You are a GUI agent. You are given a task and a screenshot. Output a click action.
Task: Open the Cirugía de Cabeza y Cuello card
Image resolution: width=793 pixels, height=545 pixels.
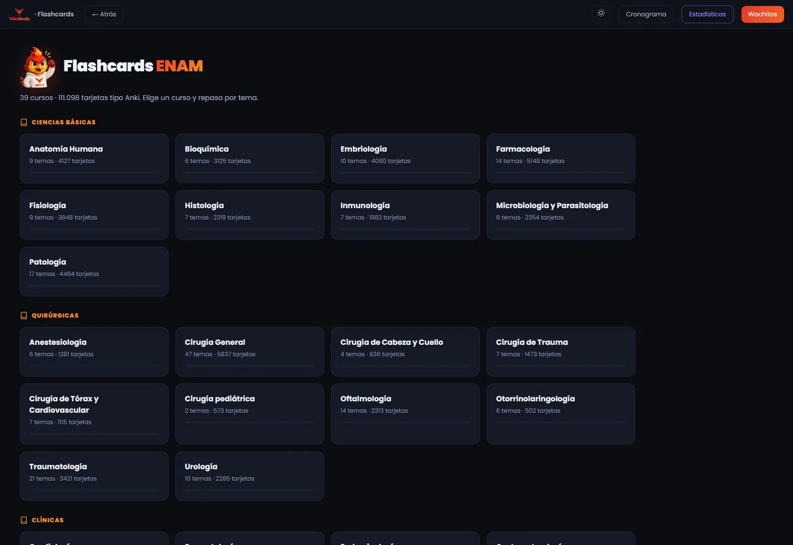coord(405,352)
